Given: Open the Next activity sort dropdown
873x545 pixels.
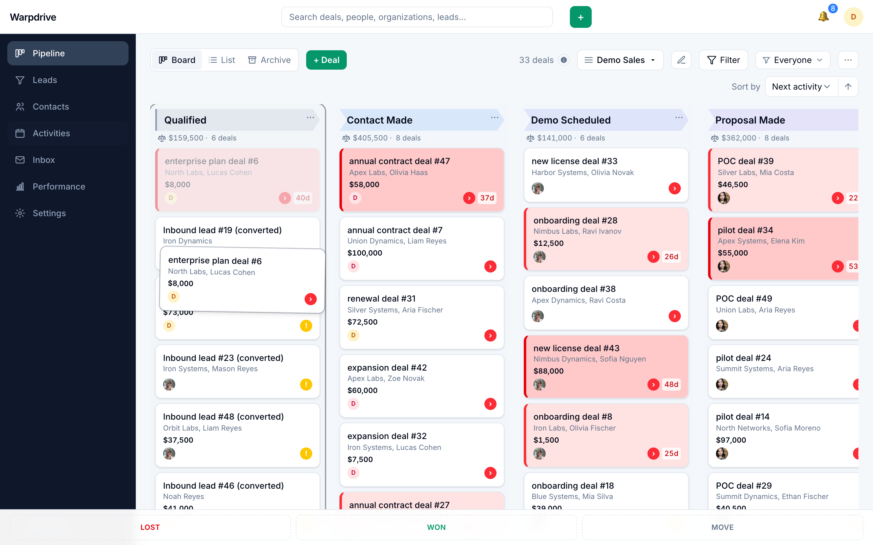Looking at the screenshot, I should coord(801,87).
